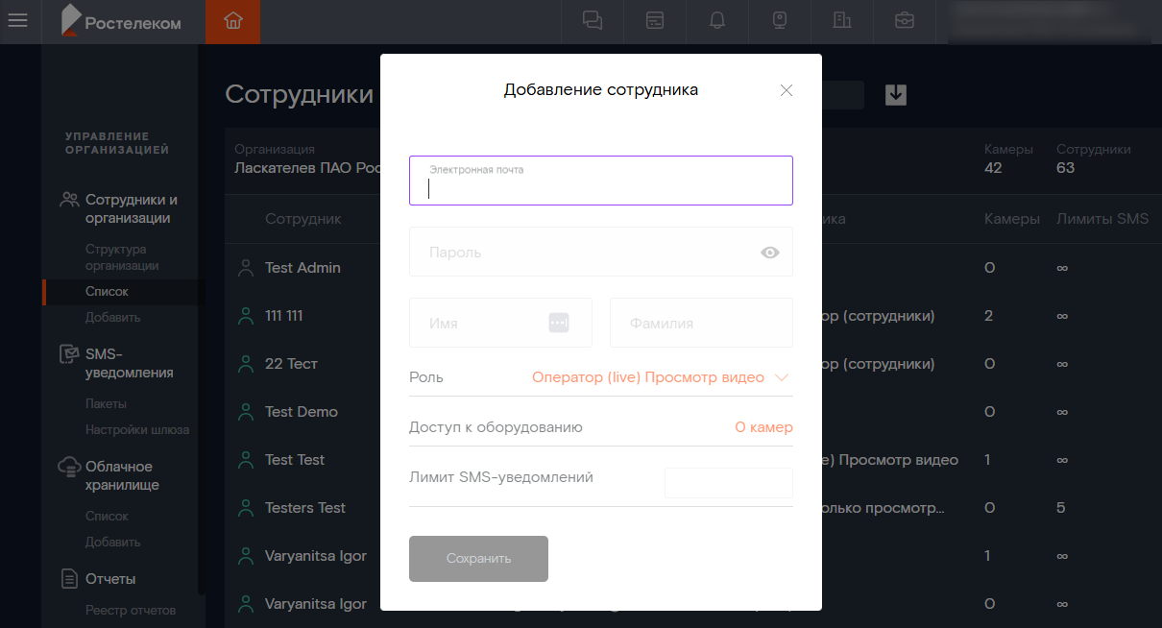Click the user icon beside Test Demo
This screenshot has width=1162, height=628.
245,412
